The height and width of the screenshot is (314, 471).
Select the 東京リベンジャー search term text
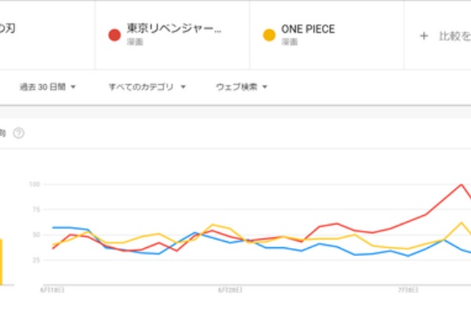(173, 30)
